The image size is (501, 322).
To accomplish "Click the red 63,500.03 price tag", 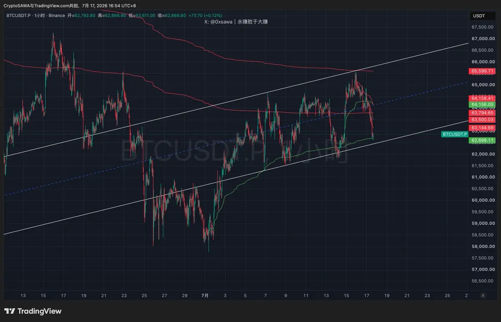I will pos(482,120).
